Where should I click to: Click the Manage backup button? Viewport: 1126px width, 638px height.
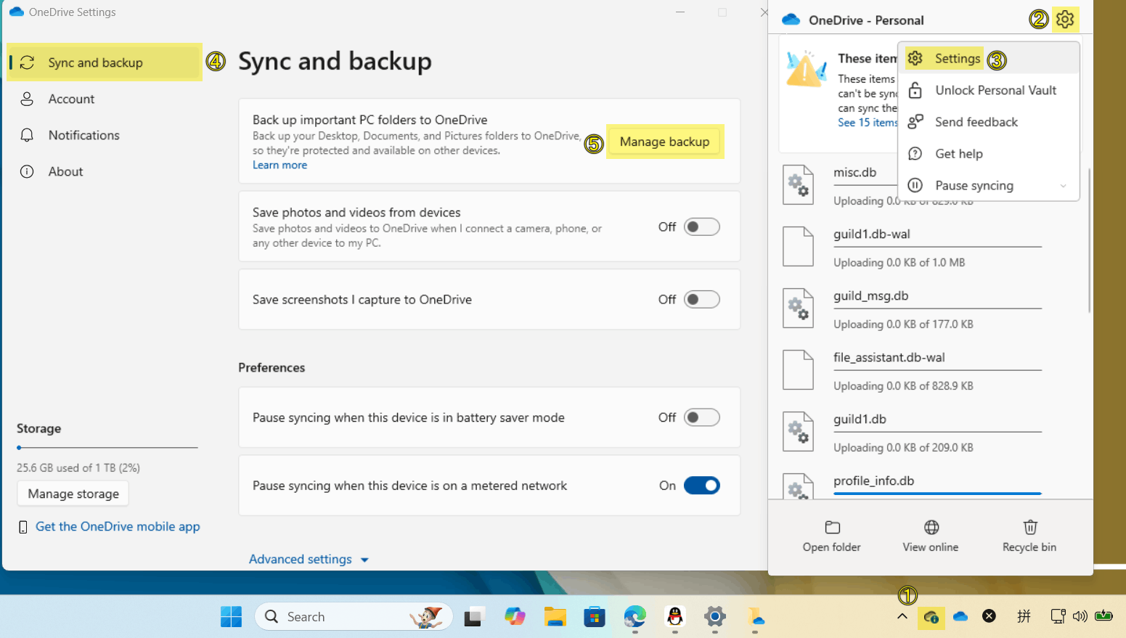click(x=664, y=142)
